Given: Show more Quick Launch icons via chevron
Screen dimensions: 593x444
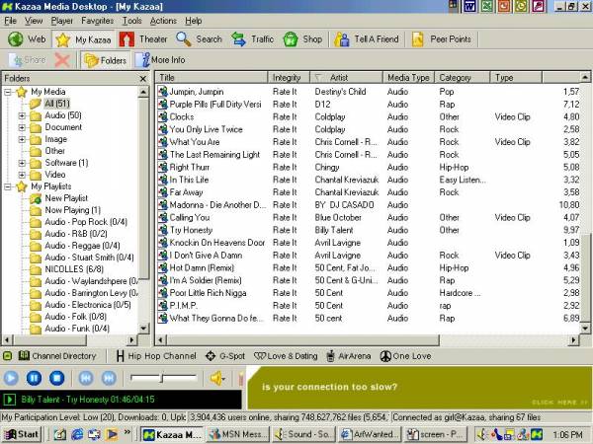Looking at the screenshot, I should tap(127, 433).
